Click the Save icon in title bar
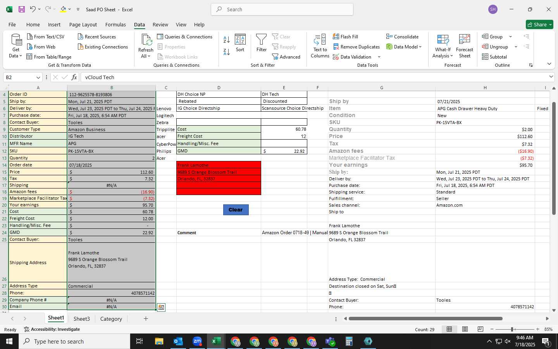Screen dimensions: 558x349 (x=22, y=9)
